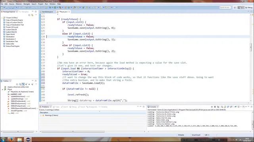Switch to the Debug perspective

coord(249,7)
